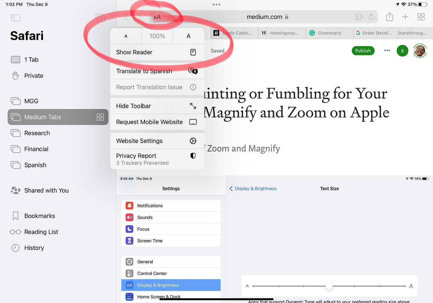Open Bookmarks in sidebar
This screenshot has width=433, height=303.
click(58, 216)
